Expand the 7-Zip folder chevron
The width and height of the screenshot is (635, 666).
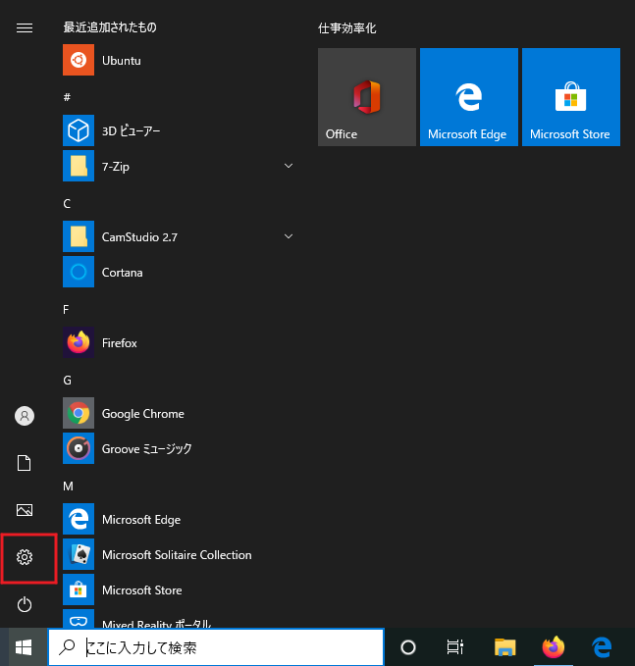289,167
